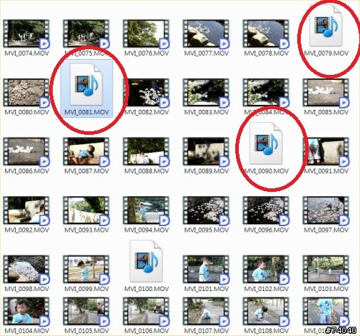Select the MVI_0077.MOV video thumbnail
The image size is (360, 336).
tap(206, 34)
